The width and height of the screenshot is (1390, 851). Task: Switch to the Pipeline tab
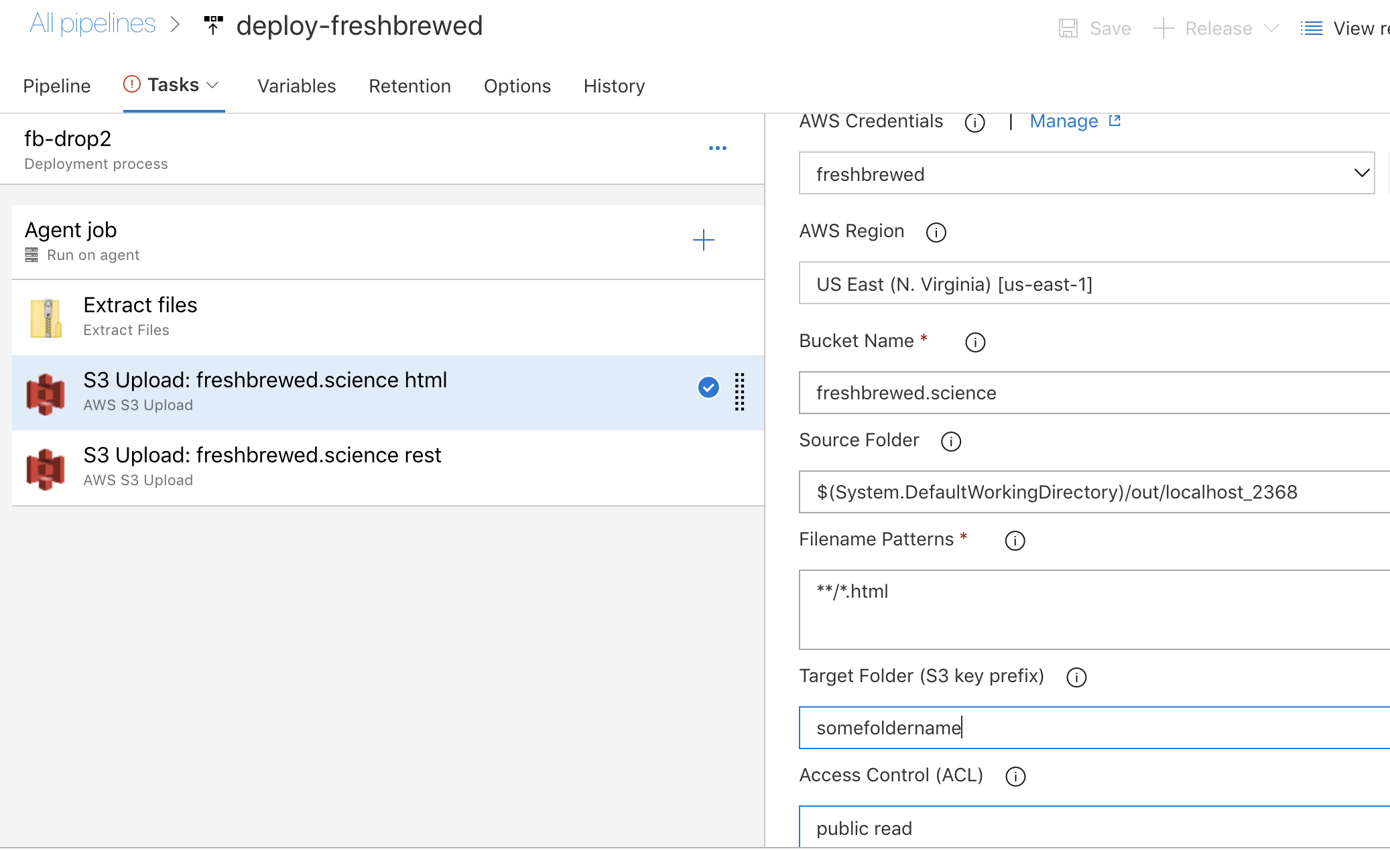57,86
